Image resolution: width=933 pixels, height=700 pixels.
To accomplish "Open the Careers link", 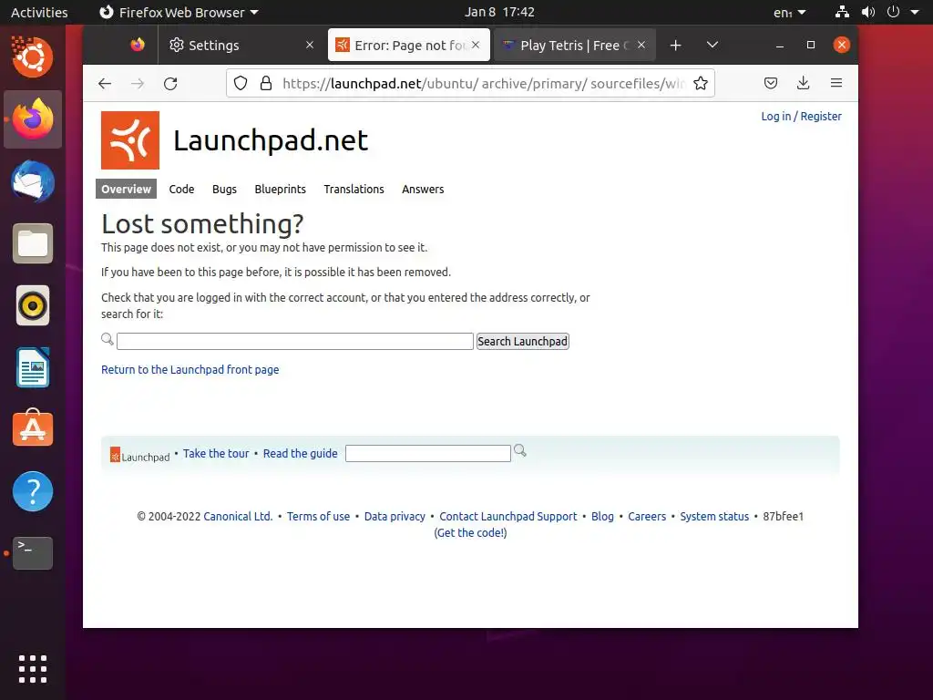I will (x=647, y=517).
